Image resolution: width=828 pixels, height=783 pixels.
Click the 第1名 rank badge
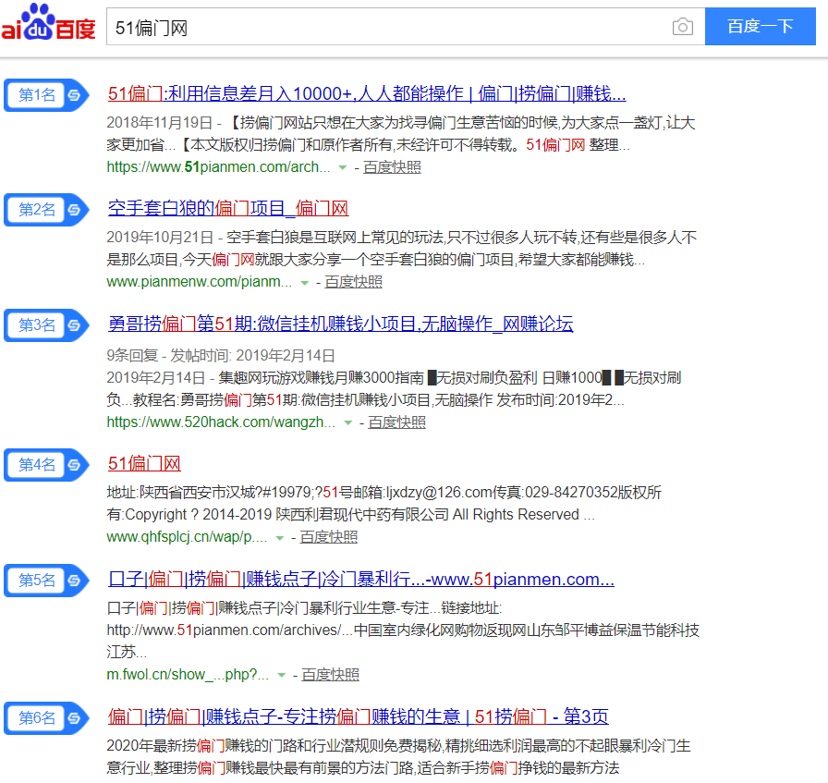[x=46, y=95]
